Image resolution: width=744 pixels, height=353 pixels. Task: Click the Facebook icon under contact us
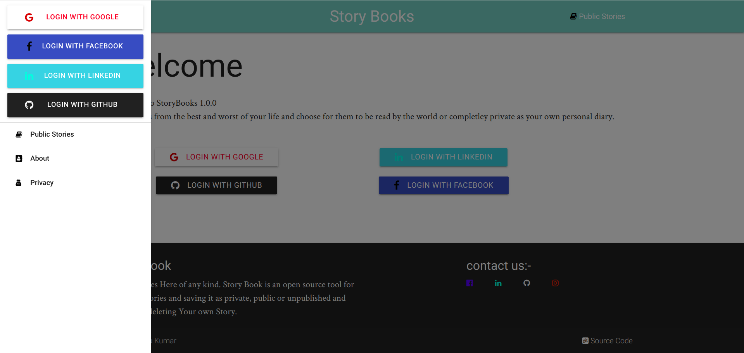point(470,283)
